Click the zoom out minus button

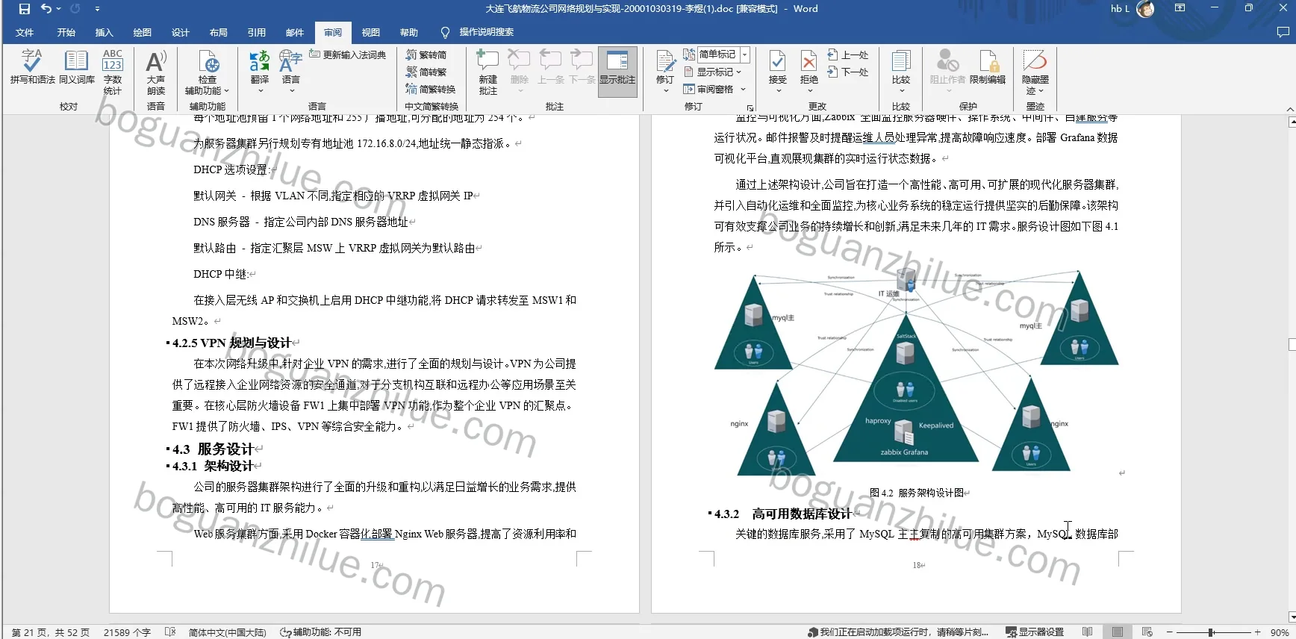[1170, 632]
